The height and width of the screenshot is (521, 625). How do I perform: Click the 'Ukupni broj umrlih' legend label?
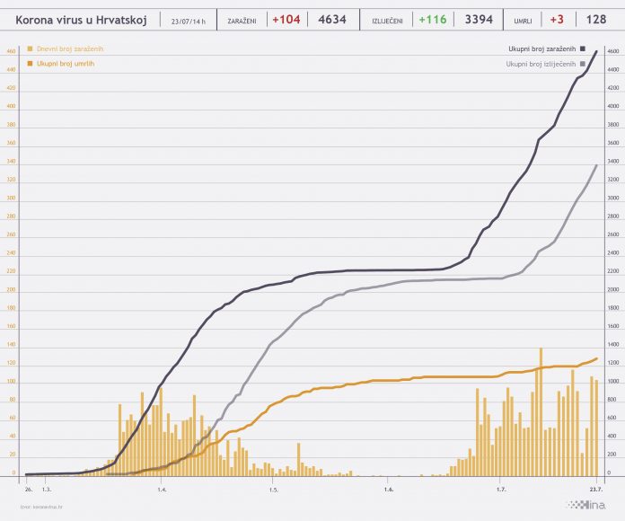coord(66,64)
